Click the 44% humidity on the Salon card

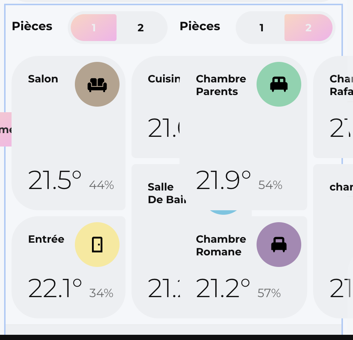[101, 185]
